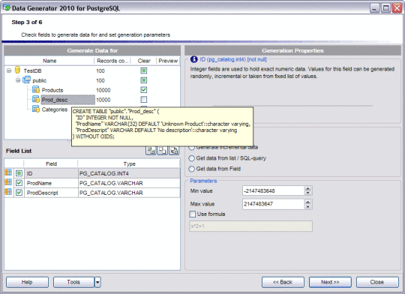
Task: Click the Records co... column header
Action: [112, 61]
